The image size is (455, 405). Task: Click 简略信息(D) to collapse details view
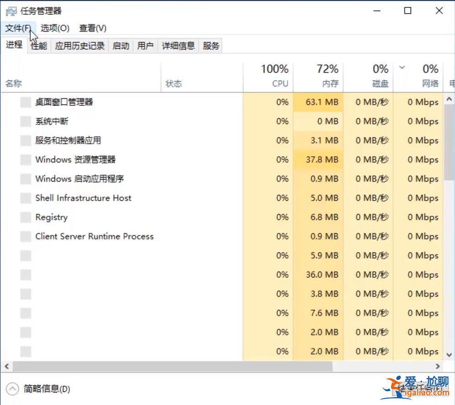coord(47,389)
